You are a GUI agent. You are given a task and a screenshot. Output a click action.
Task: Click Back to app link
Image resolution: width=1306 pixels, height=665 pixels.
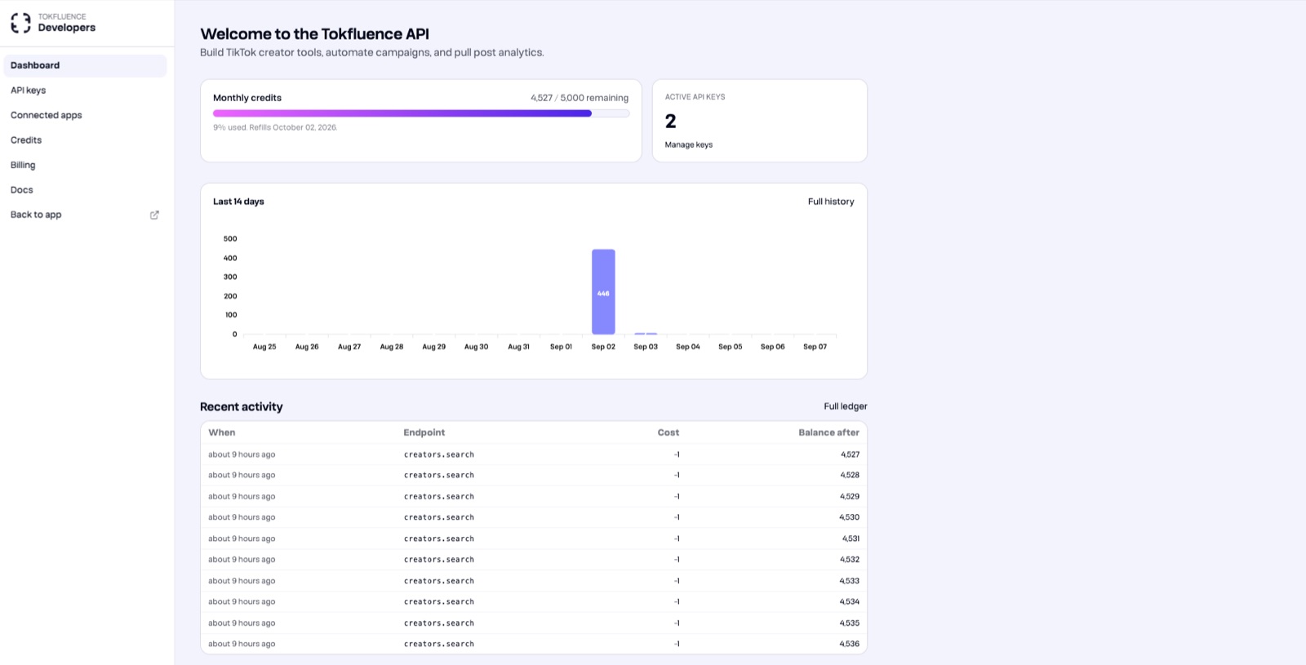point(36,215)
